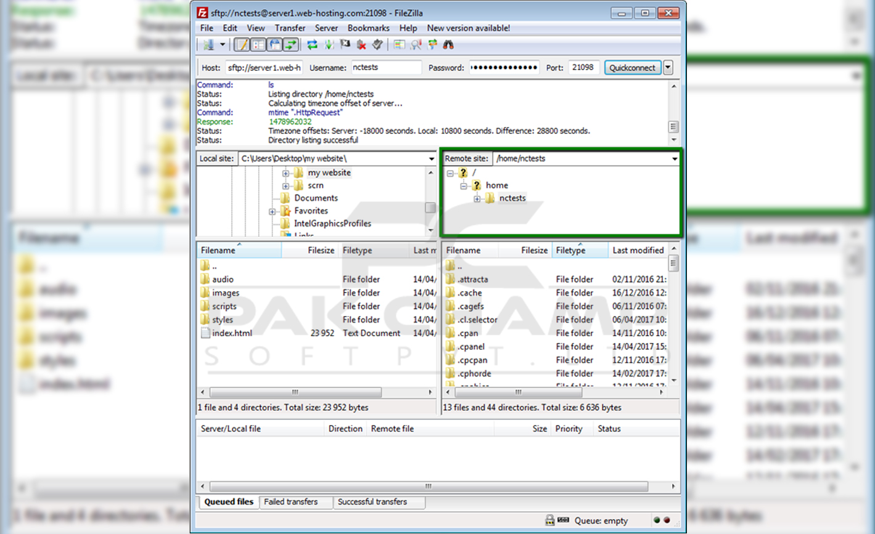
Task: Open the View menu
Action: pos(256,28)
